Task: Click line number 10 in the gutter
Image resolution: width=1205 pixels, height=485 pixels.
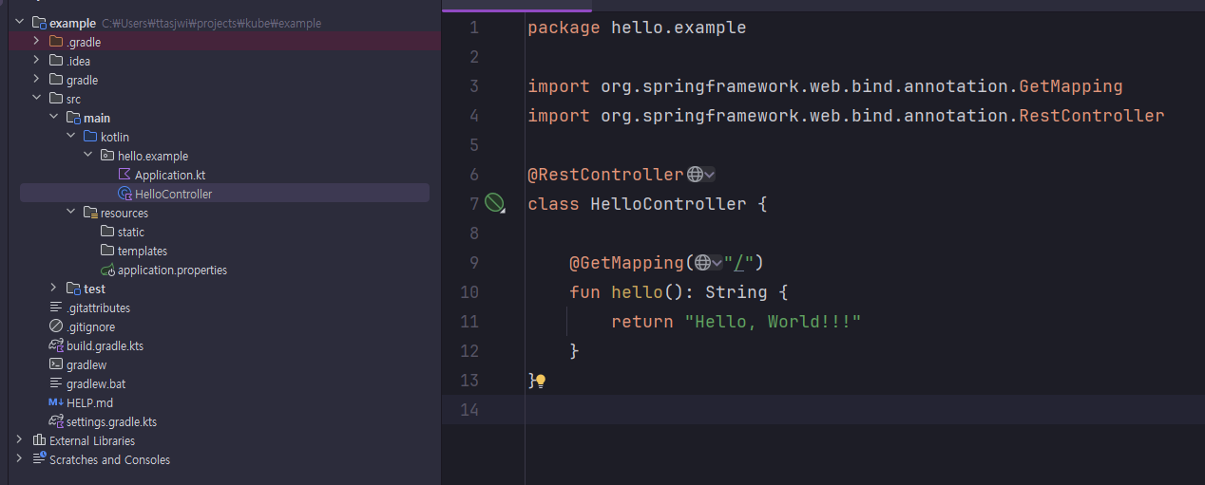Action: 469,292
